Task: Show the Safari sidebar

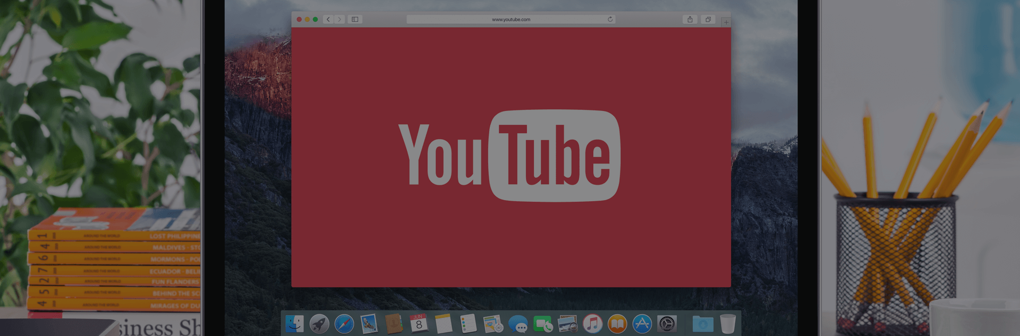Action: point(355,20)
